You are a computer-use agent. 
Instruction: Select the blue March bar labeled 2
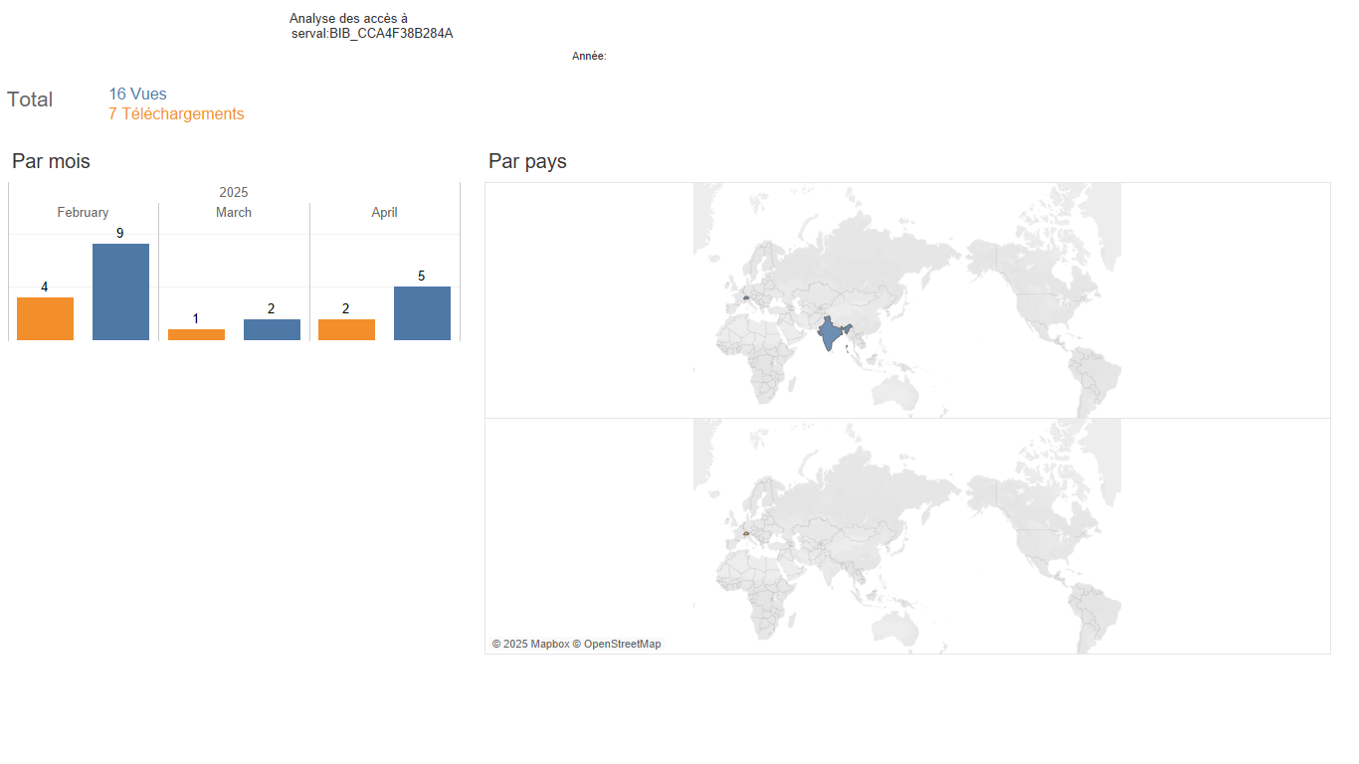coord(272,329)
